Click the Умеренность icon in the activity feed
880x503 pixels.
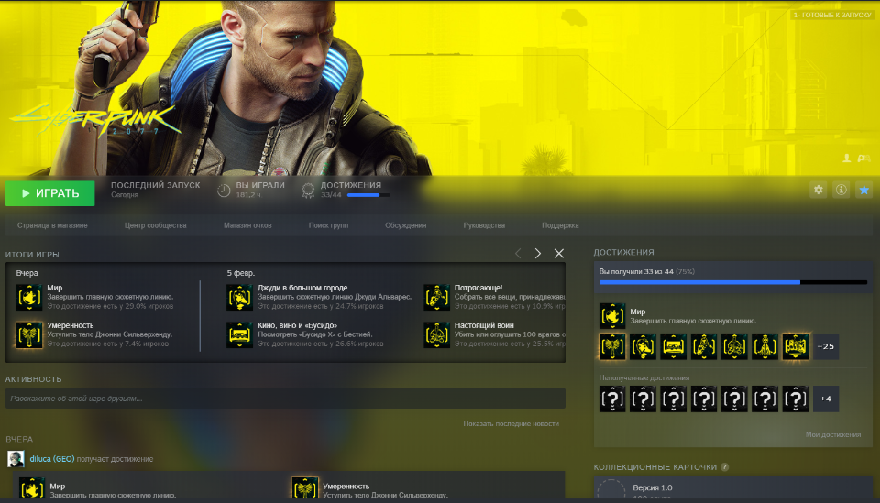click(x=304, y=489)
